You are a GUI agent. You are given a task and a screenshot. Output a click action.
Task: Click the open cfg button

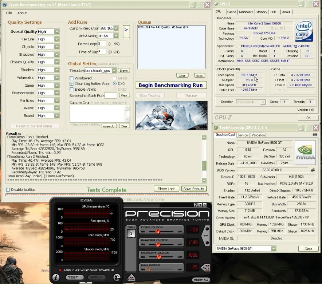click(x=109, y=126)
